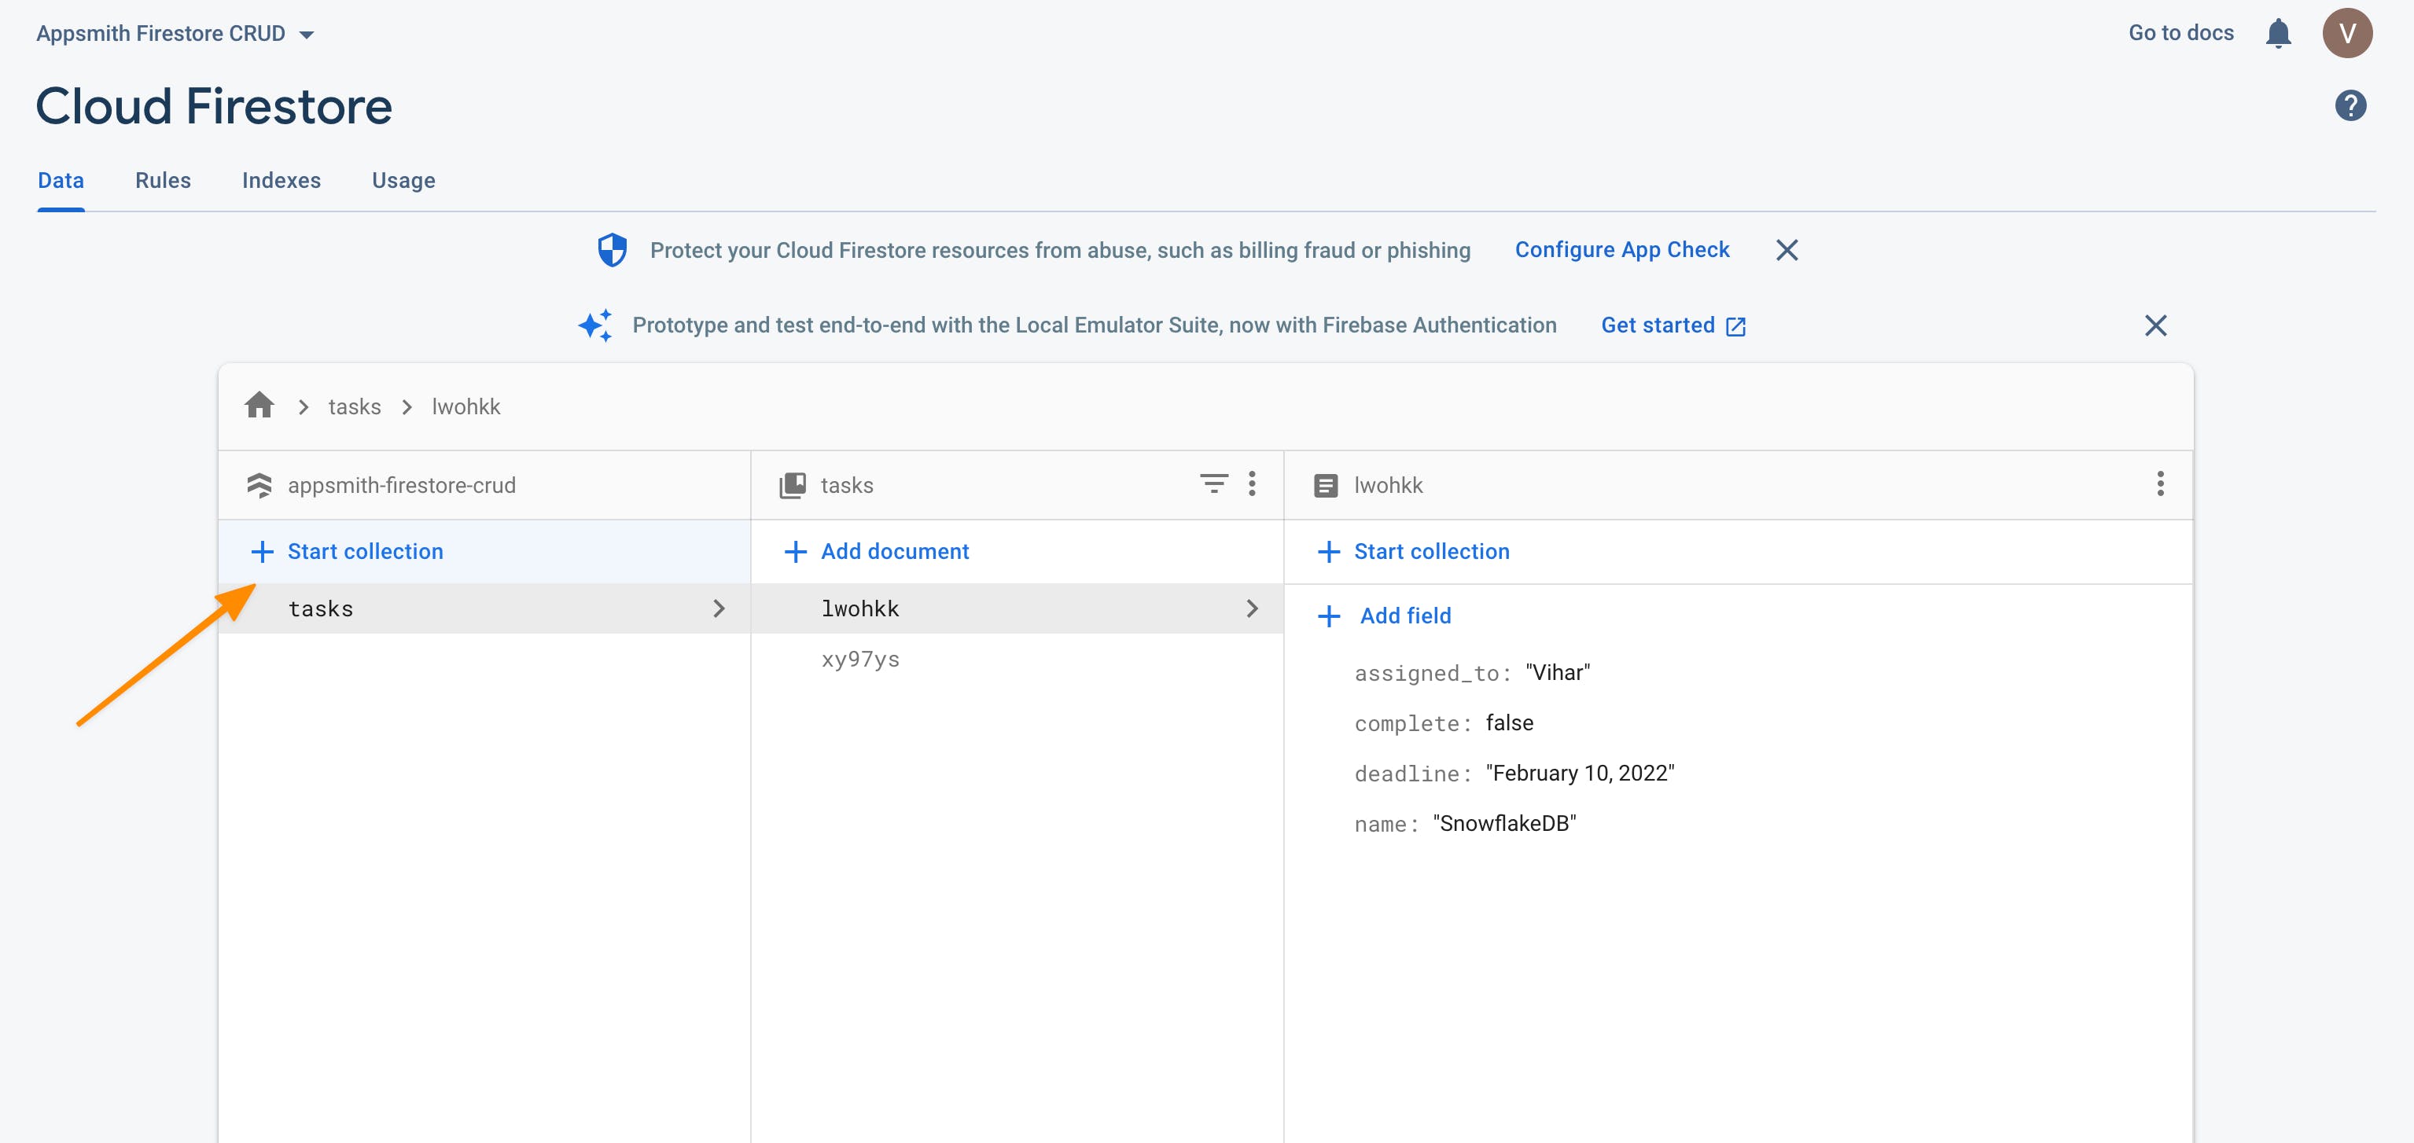
Task: Switch to the Indexes tab
Action: click(x=282, y=180)
